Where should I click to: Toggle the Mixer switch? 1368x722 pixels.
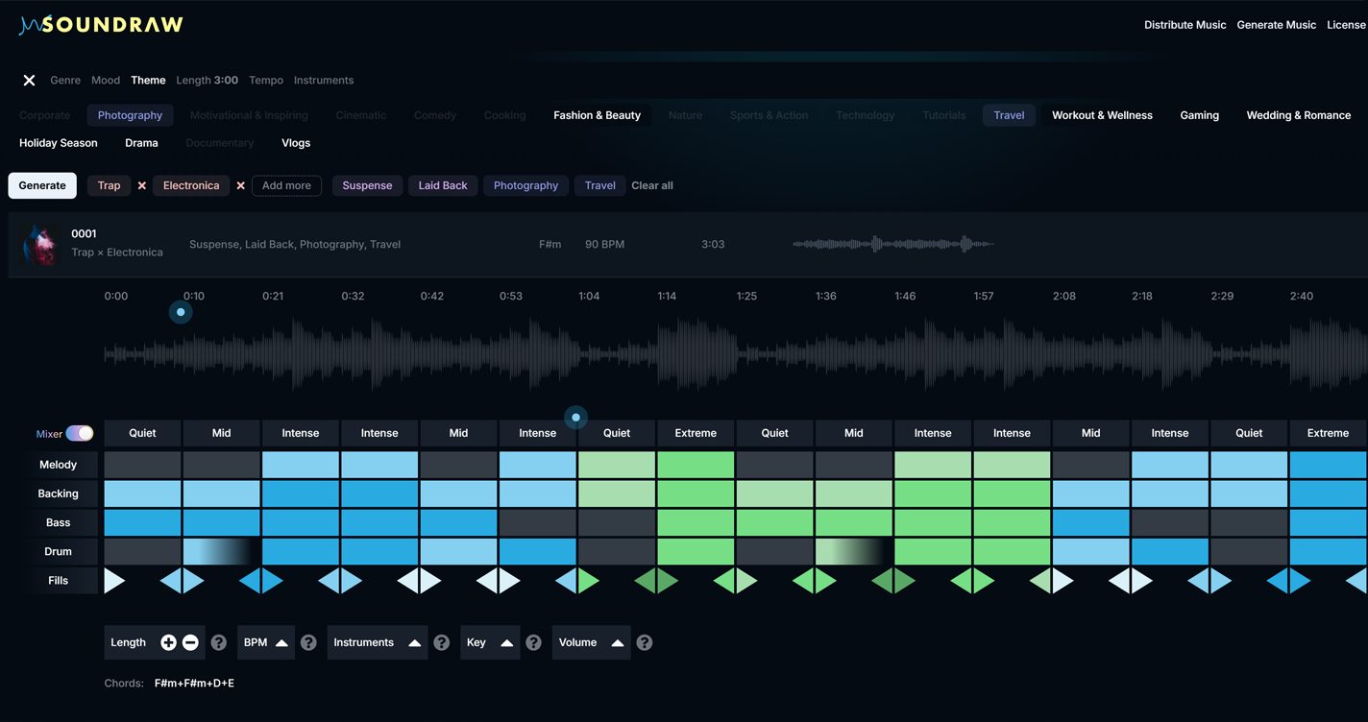[x=79, y=434]
